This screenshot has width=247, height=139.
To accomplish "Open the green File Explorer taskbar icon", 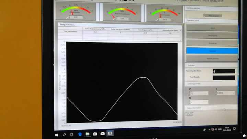I will coord(87,134).
